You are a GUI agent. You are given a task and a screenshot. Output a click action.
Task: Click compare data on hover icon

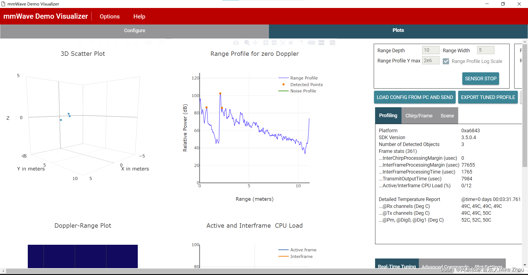(321, 43)
